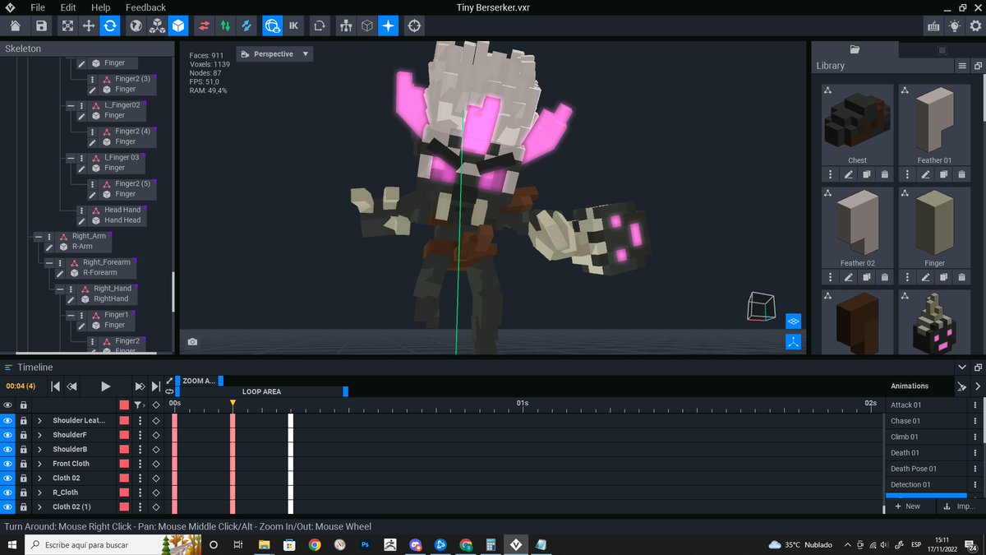Toggle the IK mode button
The width and height of the screenshot is (986, 555).
coord(293,26)
